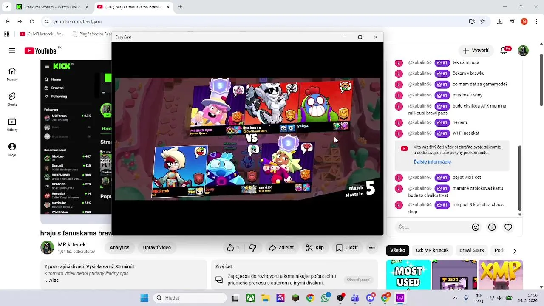The width and height of the screenshot is (544, 306).
Task: Open File Explorer from the taskbar
Action: [266, 298]
